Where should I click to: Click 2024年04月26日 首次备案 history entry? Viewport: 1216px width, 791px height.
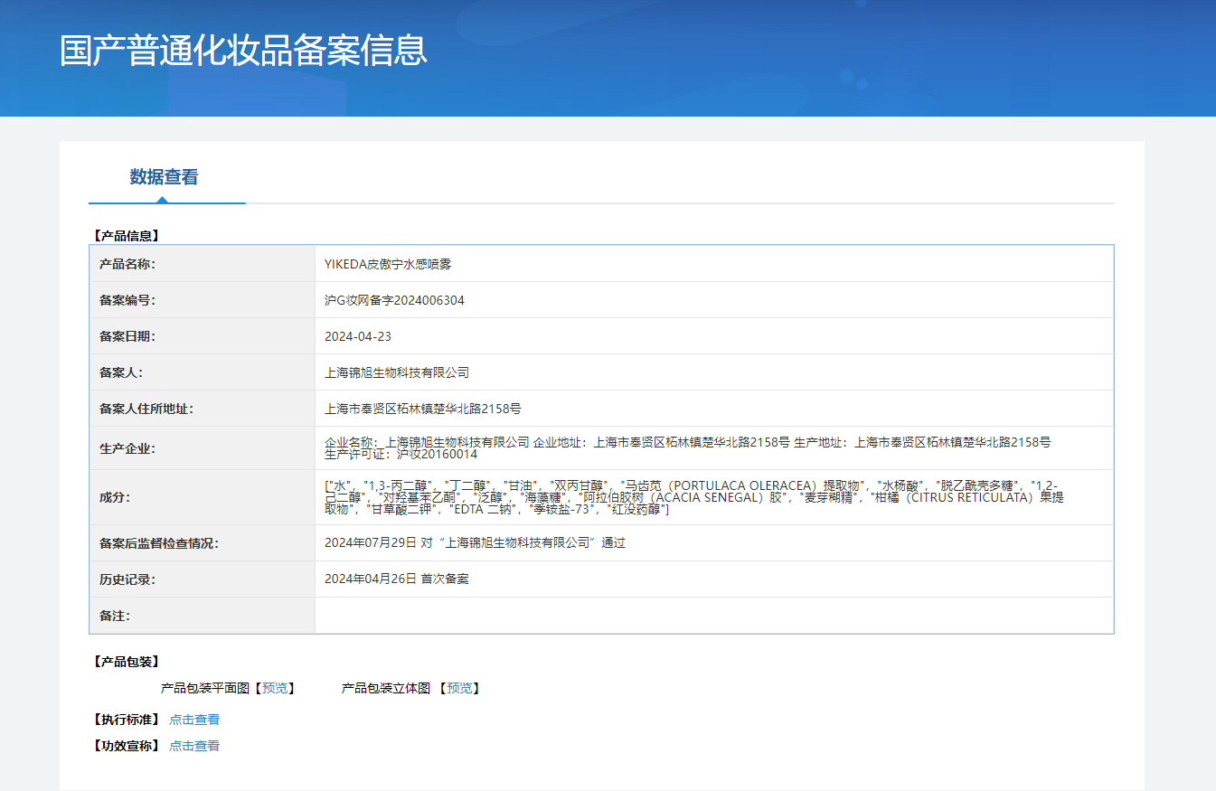397,579
